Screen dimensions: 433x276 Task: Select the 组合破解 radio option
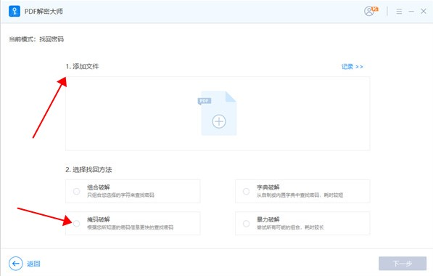pos(76,191)
